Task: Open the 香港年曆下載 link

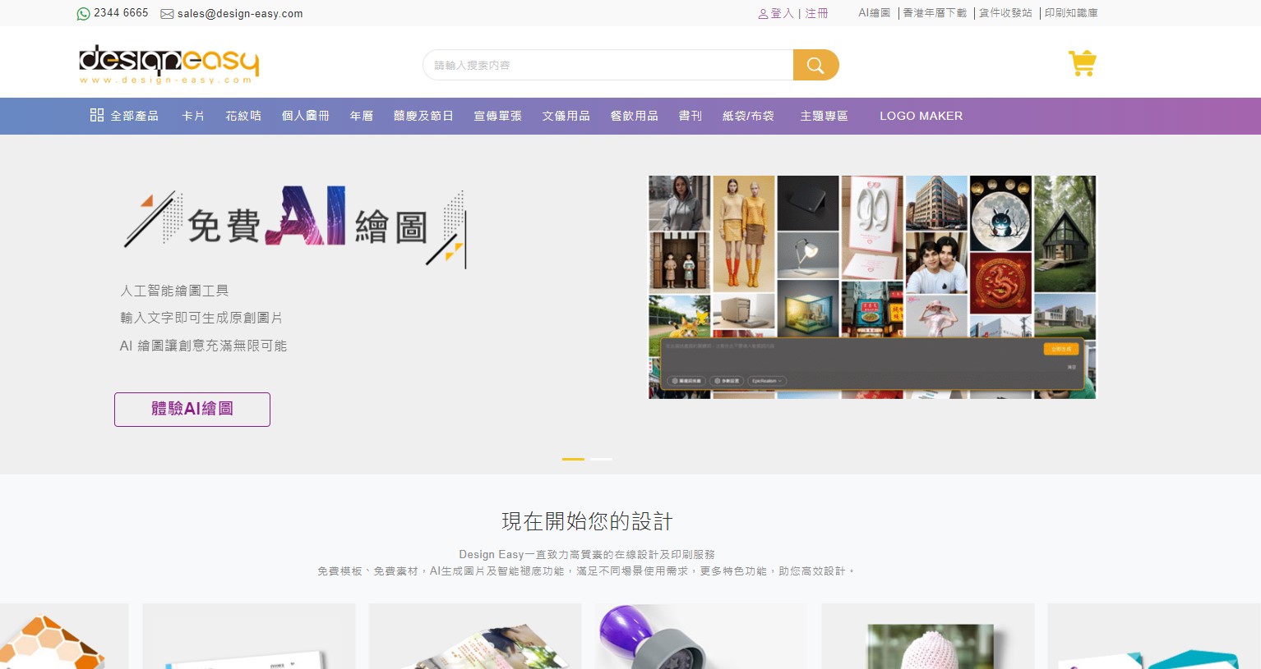Action: 935,13
